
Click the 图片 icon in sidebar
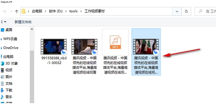coord(2,77)
